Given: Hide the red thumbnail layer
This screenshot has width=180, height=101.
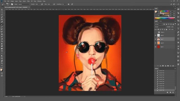Looking at the screenshot, I should coord(156,47).
